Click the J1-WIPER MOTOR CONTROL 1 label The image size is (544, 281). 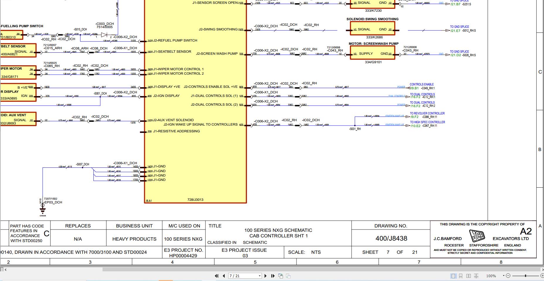point(178,69)
